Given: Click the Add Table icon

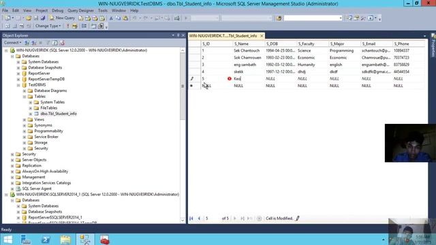Looking at the screenshot, I should pos(94,26).
